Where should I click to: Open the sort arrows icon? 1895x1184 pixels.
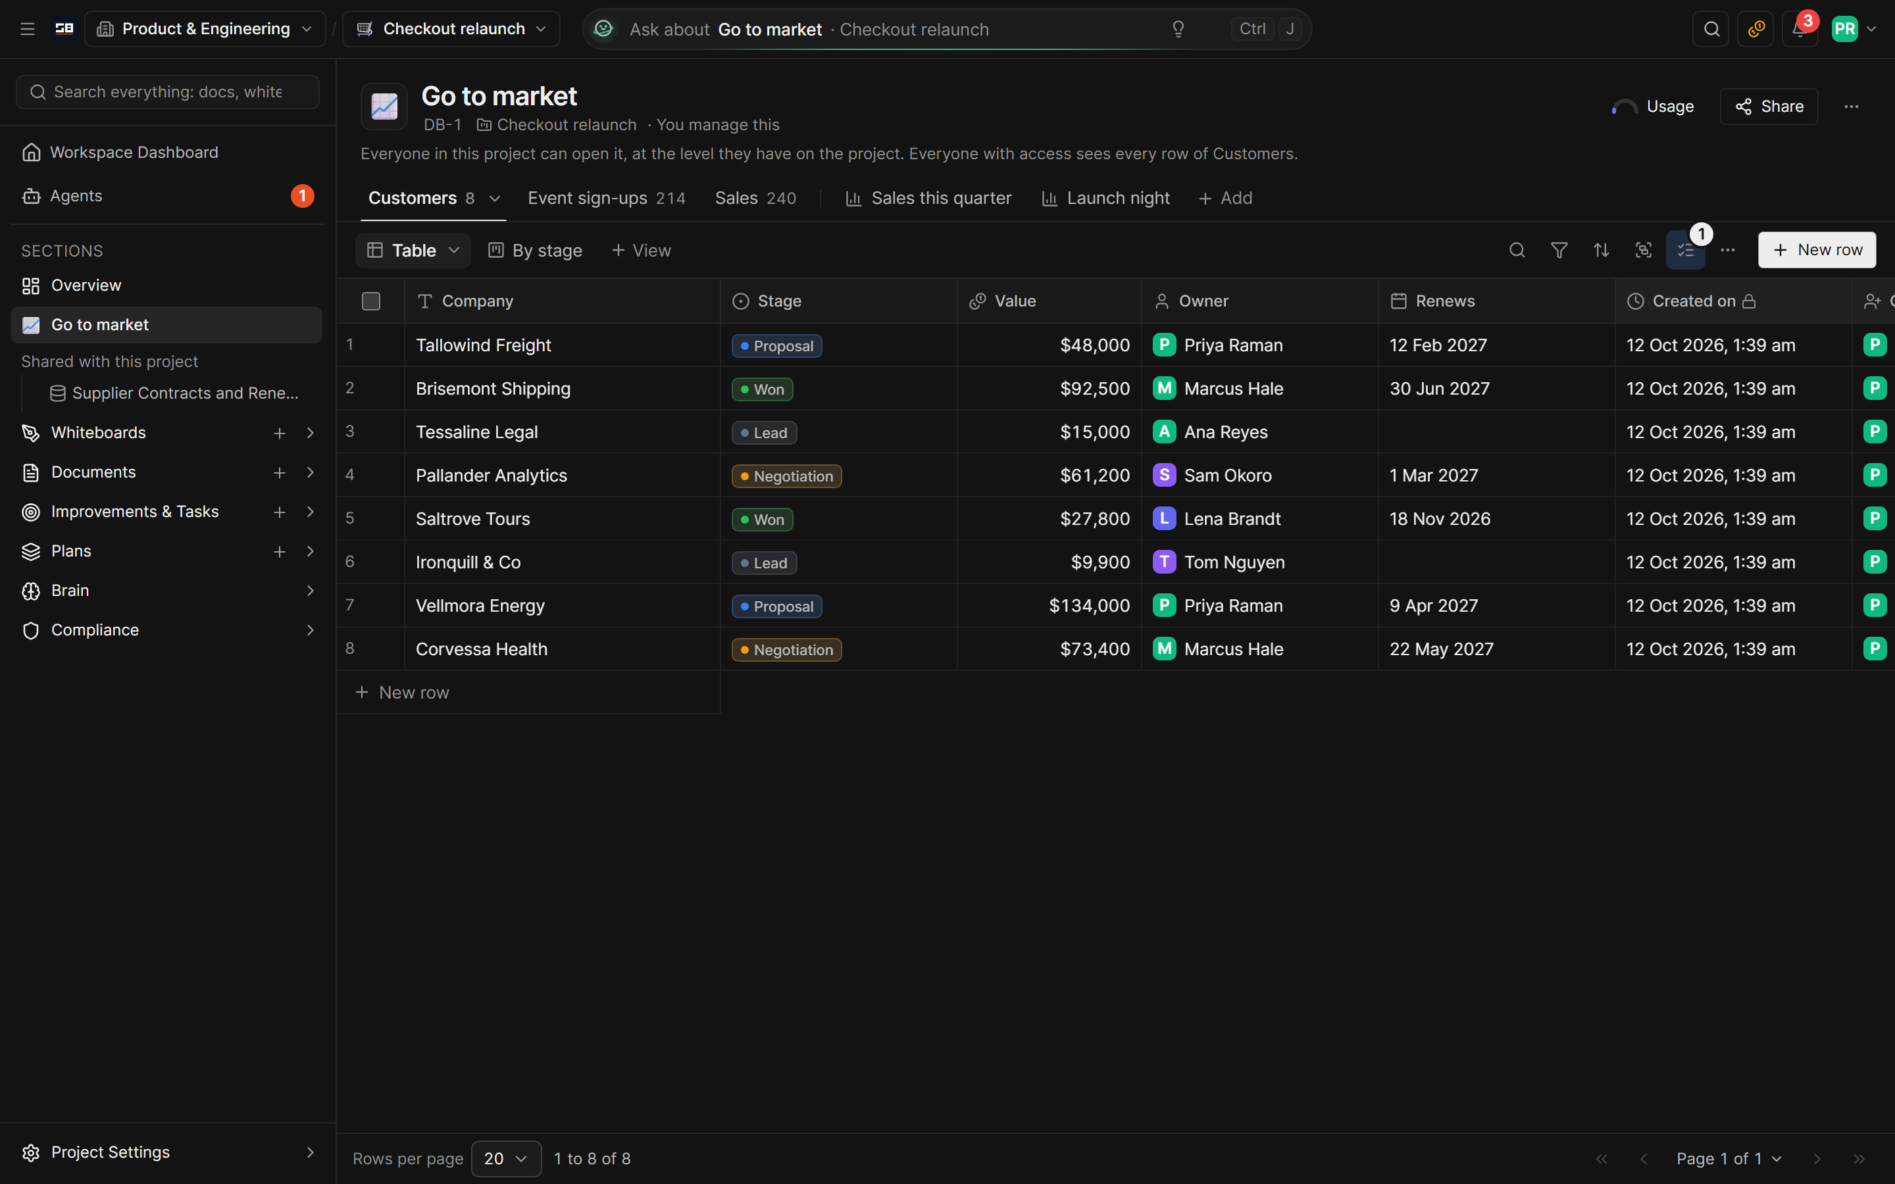[1602, 250]
